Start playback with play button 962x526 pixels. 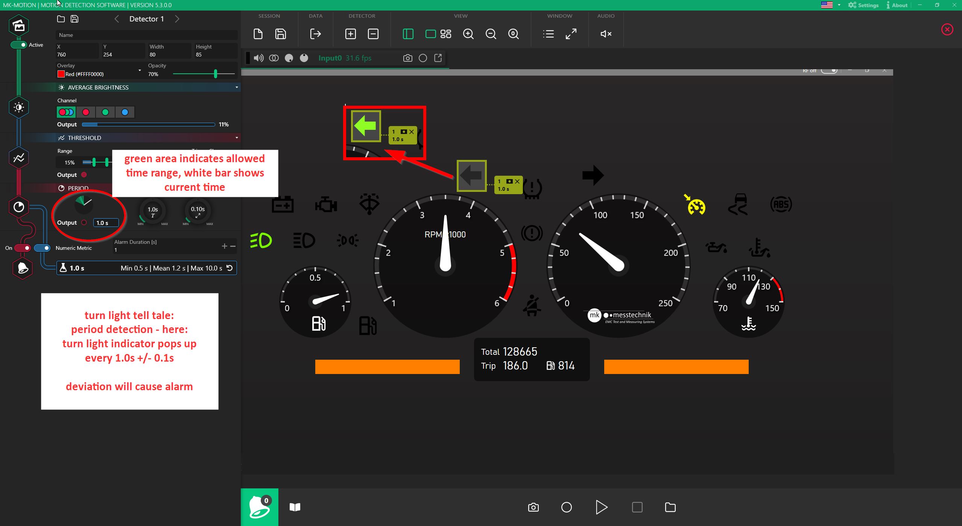602,507
